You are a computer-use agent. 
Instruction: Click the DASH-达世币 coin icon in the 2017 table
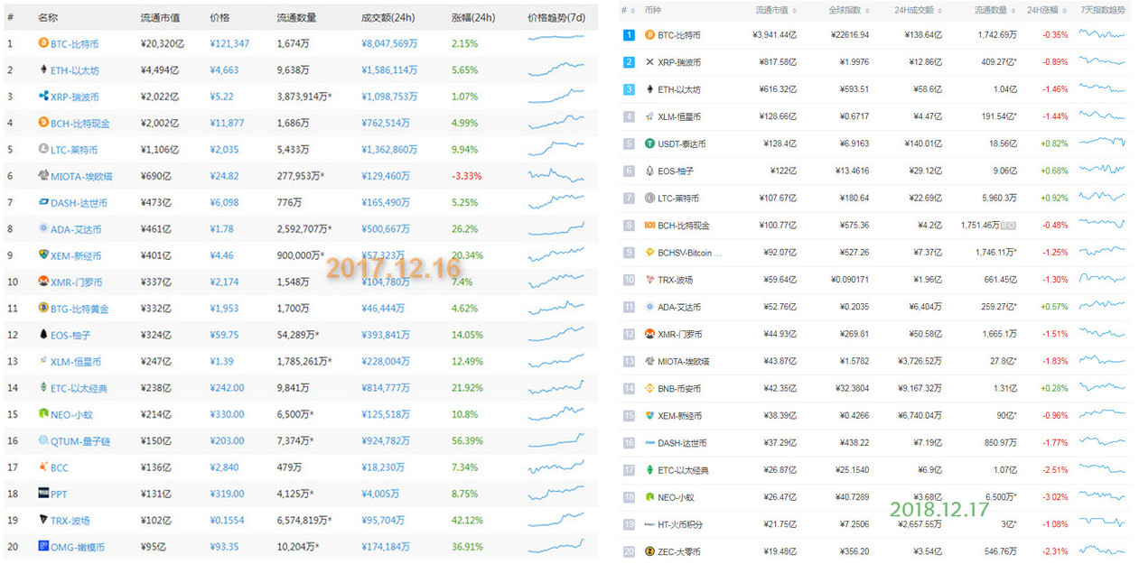tap(43, 203)
